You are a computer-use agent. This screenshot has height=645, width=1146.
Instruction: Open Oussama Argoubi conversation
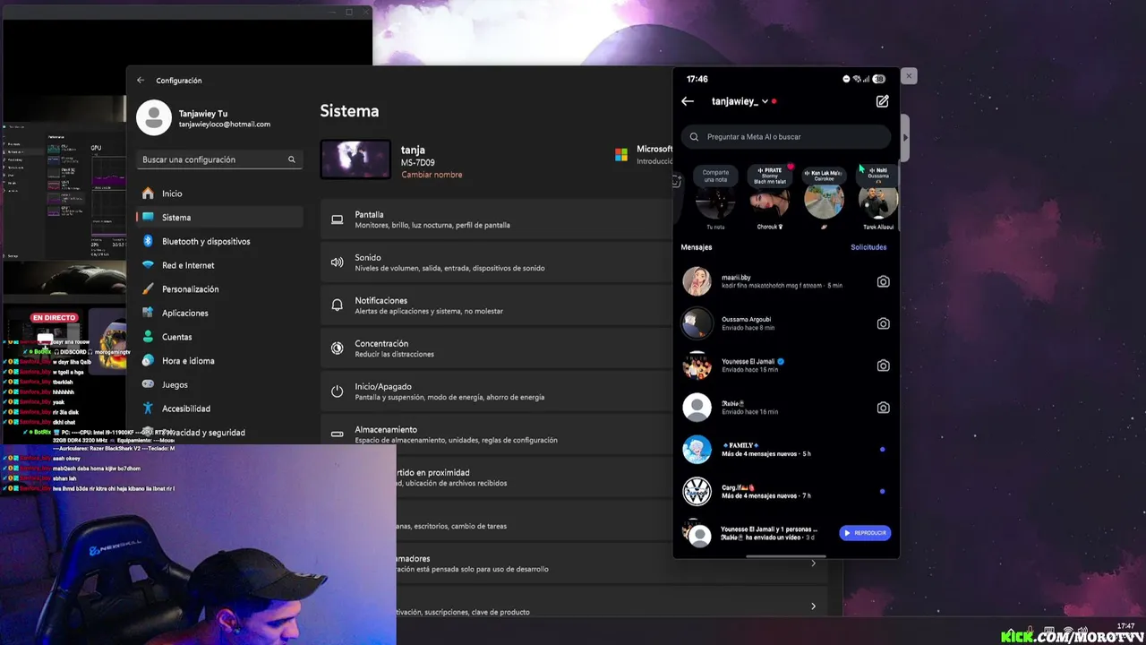point(786,323)
